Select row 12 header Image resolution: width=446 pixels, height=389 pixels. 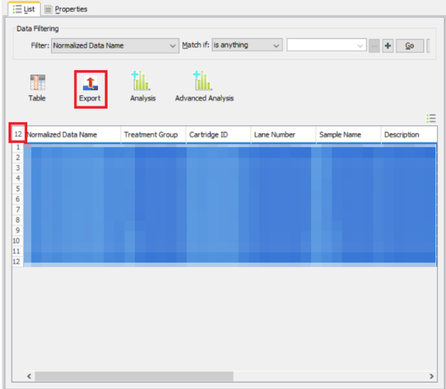pyautogui.click(x=18, y=262)
